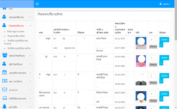
Task: Focus the order field containing 3
Action: tap(152, 94)
